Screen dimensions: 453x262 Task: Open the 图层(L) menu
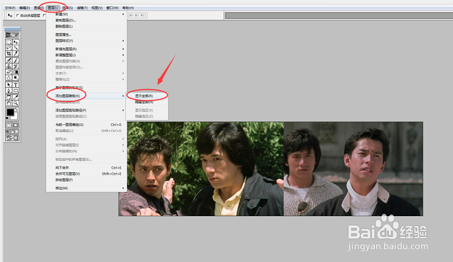tap(53, 8)
